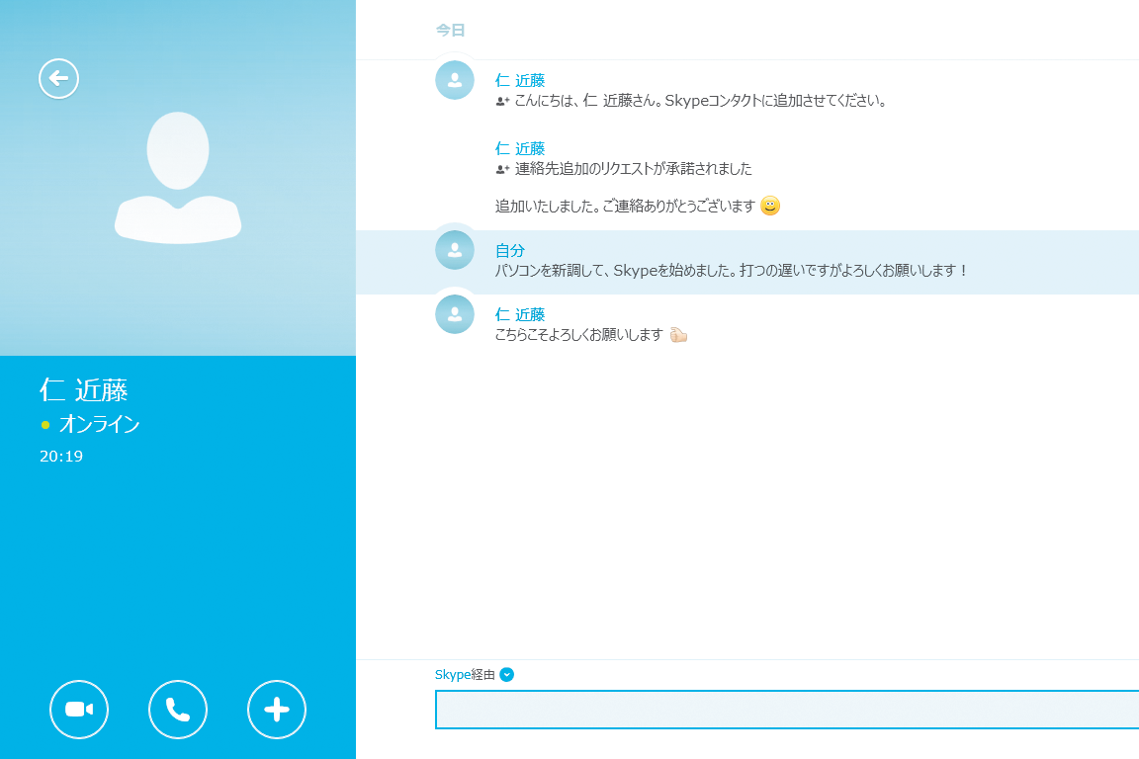Click the 今日 date header
The width and height of the screenshot is (1139, 759).
pyautogui.click(x=451, y=31)
